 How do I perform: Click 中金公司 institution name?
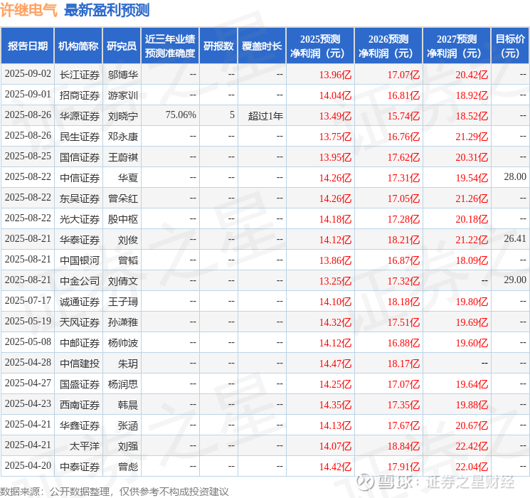pyautogui.click(x=80, y=281)
